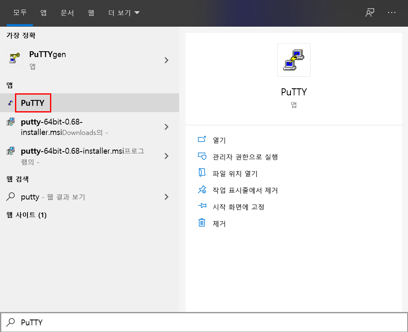This screenshot has height=332, width=408.
Task: Switch to the 문서 tab
Action: point(67,12)
